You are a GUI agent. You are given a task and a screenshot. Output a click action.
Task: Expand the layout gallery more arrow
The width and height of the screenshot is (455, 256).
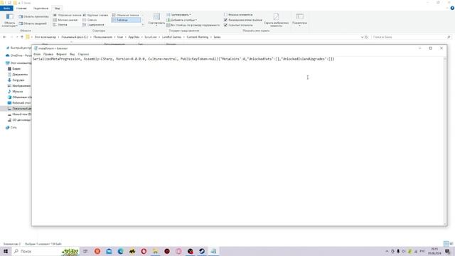point(143,25)
